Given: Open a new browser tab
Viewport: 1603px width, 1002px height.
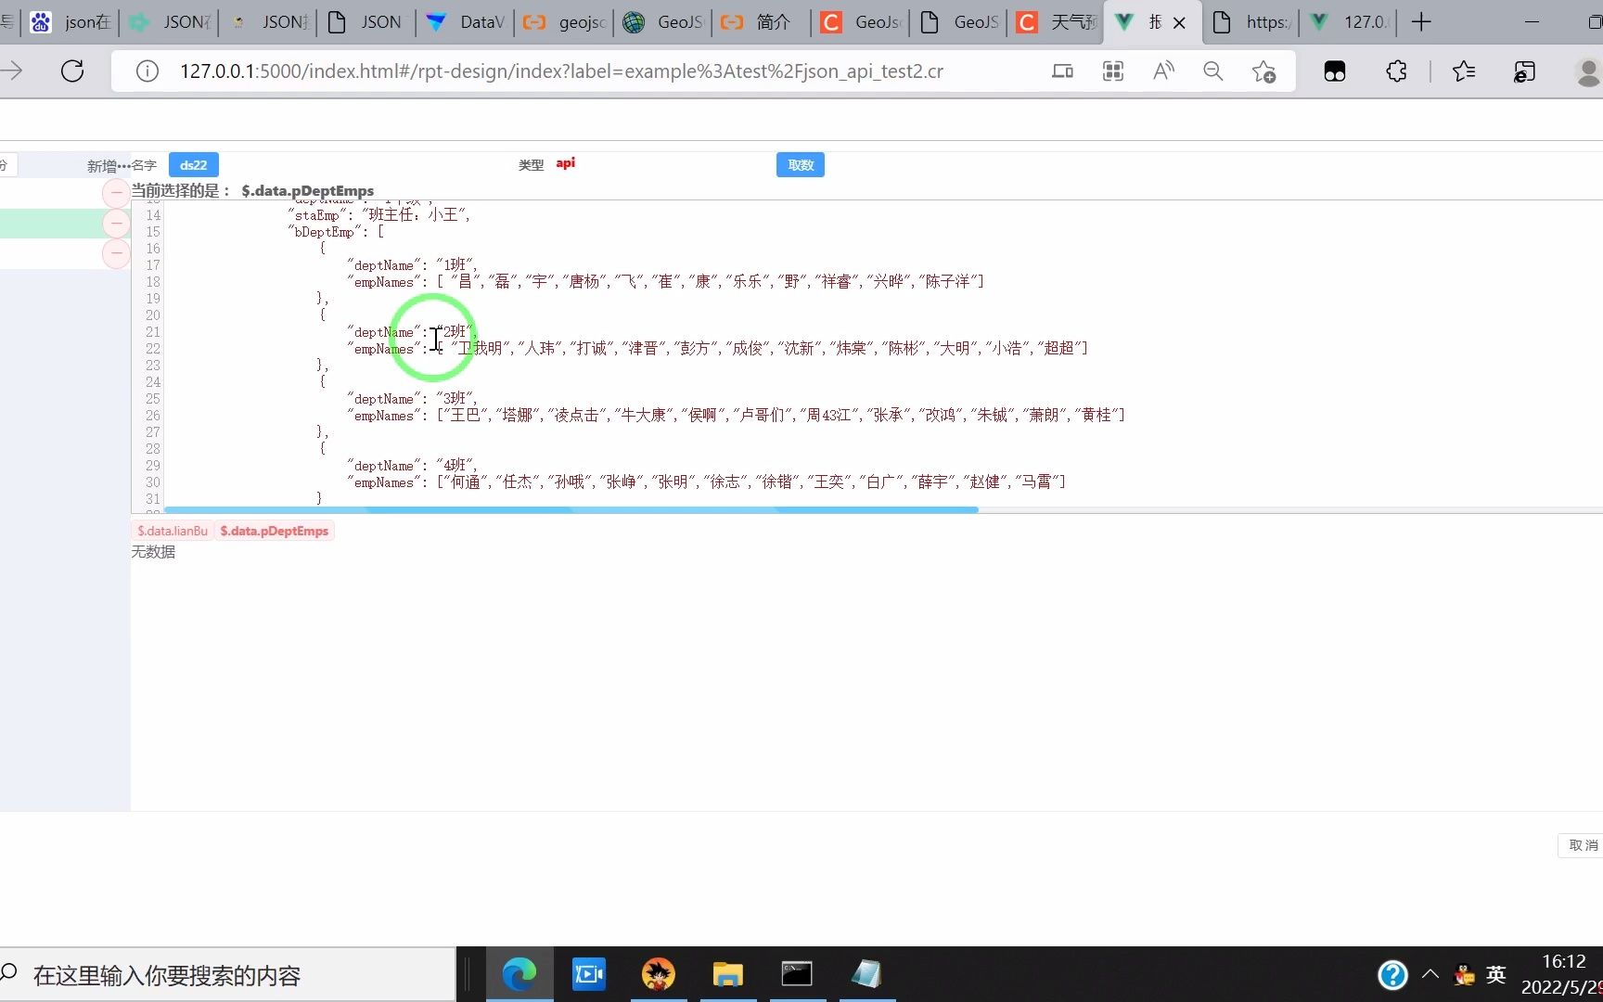Looking at the screenshot, I should 1421,22.
